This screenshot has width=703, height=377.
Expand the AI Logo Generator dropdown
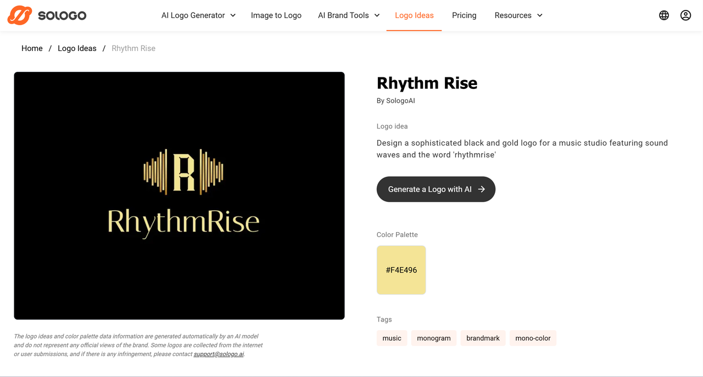[198, 15]
